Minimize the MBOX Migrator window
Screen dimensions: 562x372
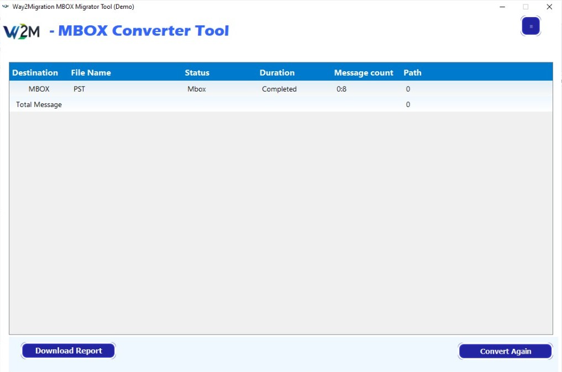tap(502, 7)
